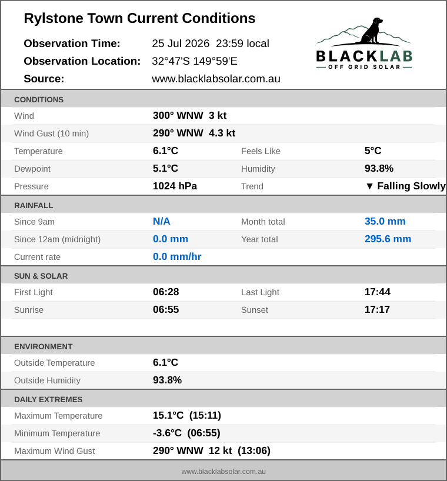Click the Since 12am value 0.0 mm
This screenshot has height=481, width=447.
(x=170, y=239)
